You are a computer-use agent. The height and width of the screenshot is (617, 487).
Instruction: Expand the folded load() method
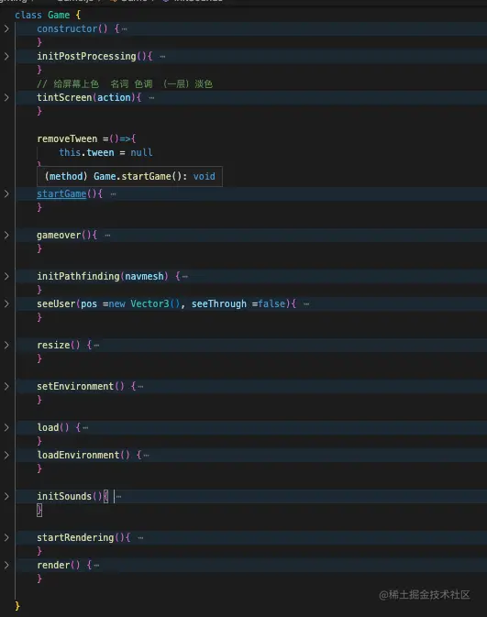point(6,428)
